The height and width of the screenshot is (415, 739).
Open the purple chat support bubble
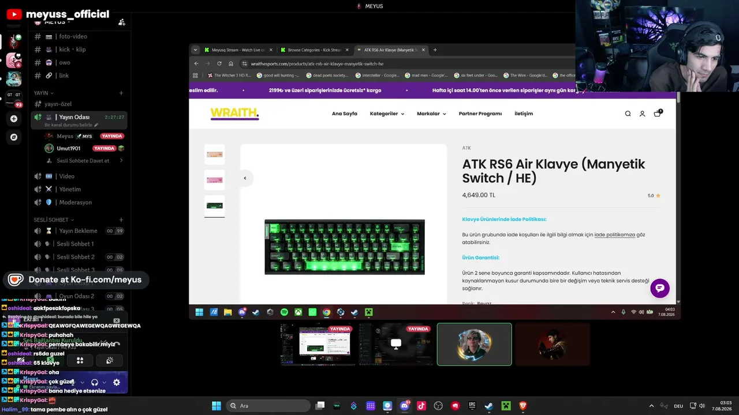(x=660, y=288)
